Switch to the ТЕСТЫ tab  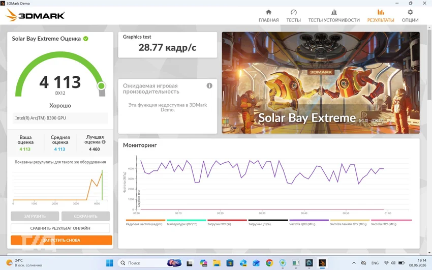click(293, 16)
